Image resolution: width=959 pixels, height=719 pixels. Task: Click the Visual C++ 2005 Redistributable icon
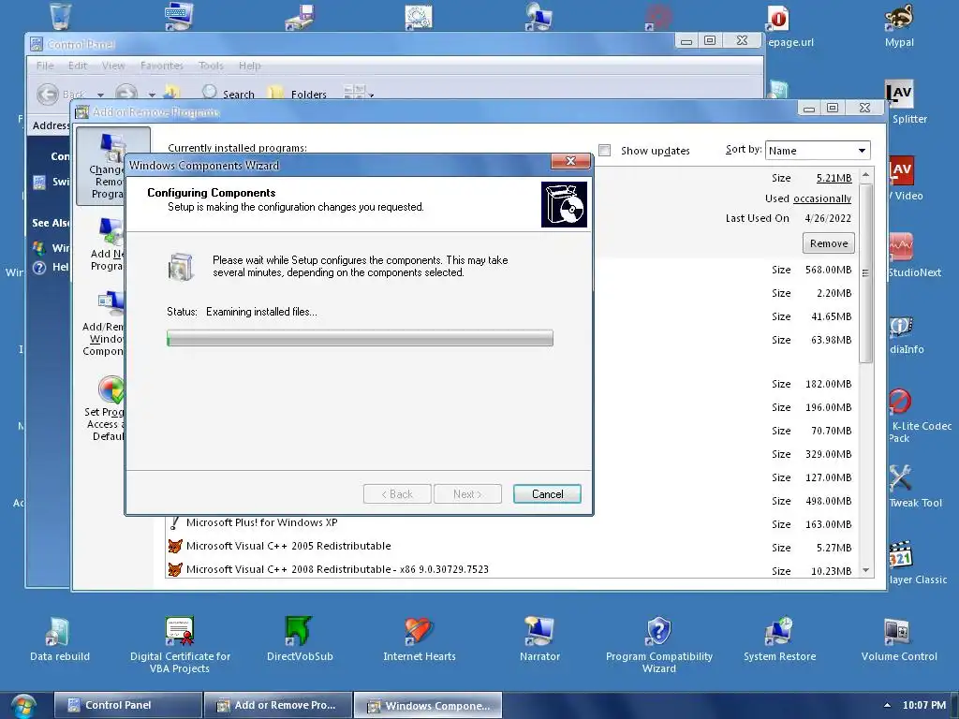click(x=175, y=546)
